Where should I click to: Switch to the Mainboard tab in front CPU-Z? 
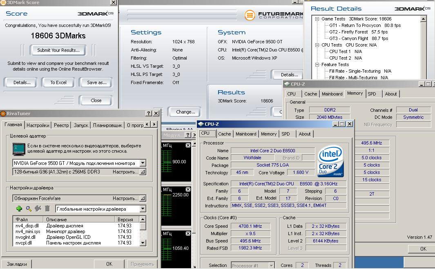[x=246, y=134]
